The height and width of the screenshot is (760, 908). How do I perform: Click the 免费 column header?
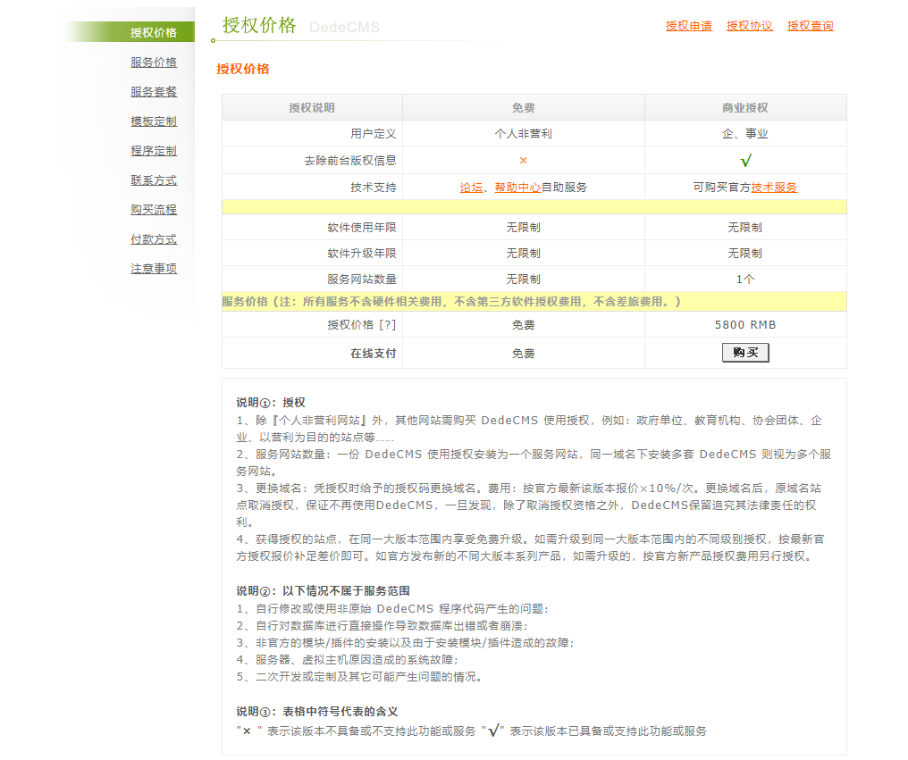coord(523,108)
